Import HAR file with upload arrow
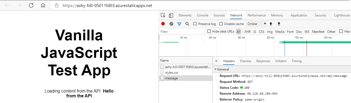Image resolution: width=351 pixels, height=103 pixels. point(271,24)
